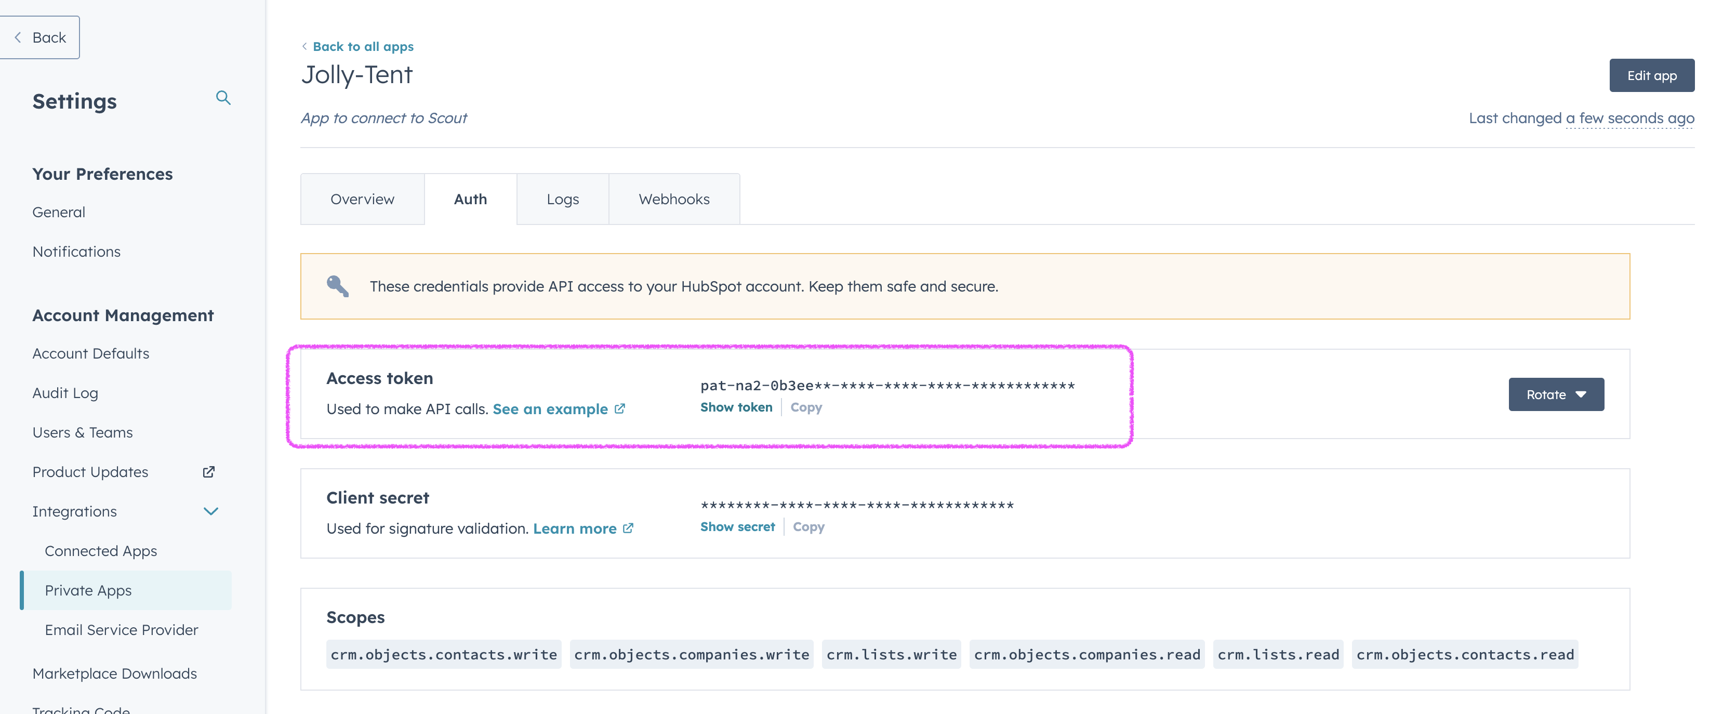
Task: Click the Product Updates external link icon
Action: click(x=209, y=472)
